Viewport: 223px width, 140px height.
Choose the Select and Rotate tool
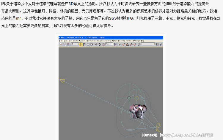coord(100,44)
